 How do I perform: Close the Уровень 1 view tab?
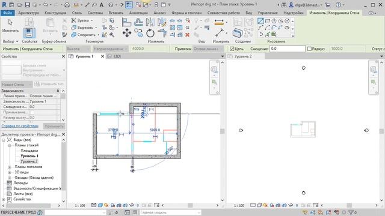[x=102, y=56]
